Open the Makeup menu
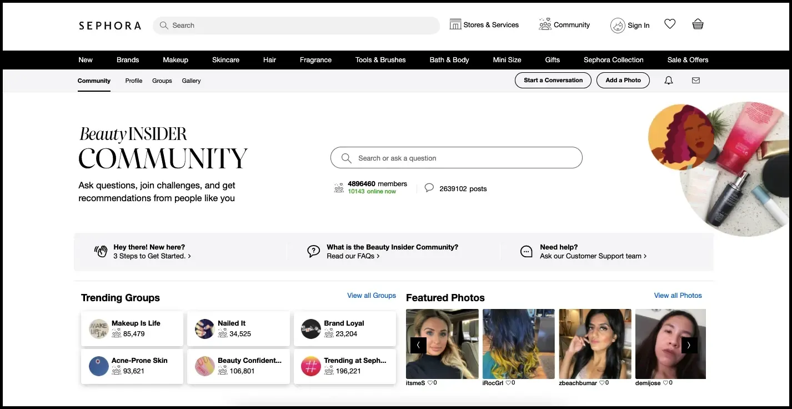Viewport: 792px width, 409px height. coord(176,60)
